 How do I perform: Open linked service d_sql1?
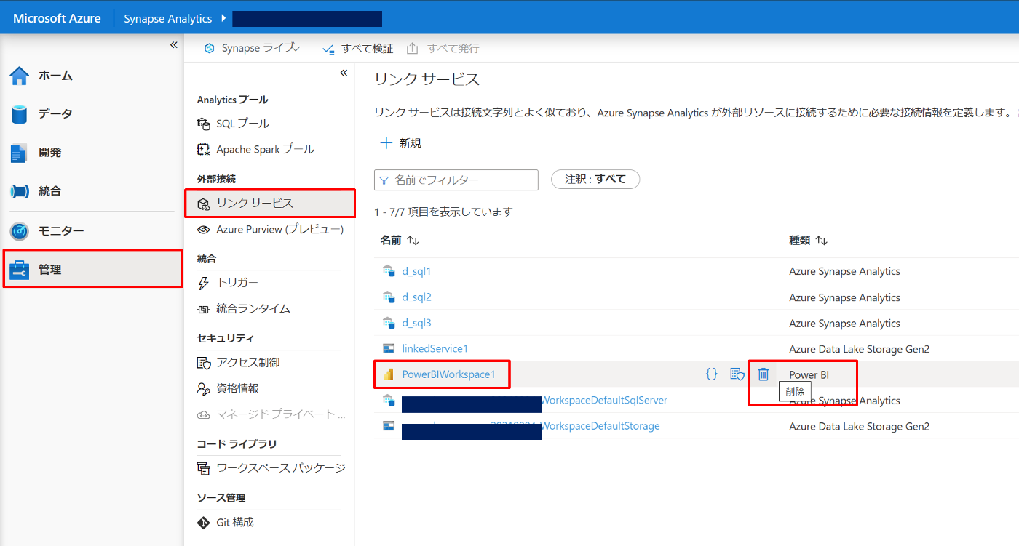(416, 271)
